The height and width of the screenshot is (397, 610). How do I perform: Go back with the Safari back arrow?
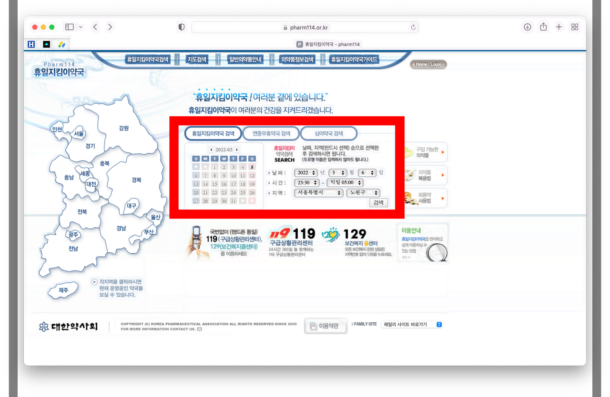[95, 27]
